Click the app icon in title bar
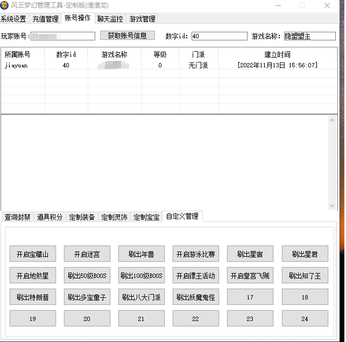The image size is (346, 342). 5,5
